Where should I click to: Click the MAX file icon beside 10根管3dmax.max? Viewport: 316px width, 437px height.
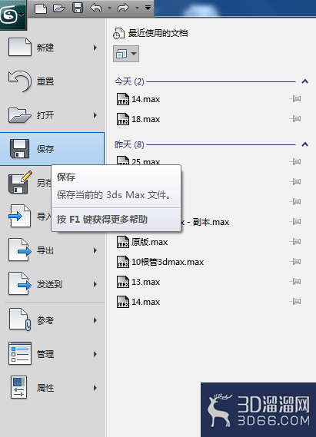point(123,262)
